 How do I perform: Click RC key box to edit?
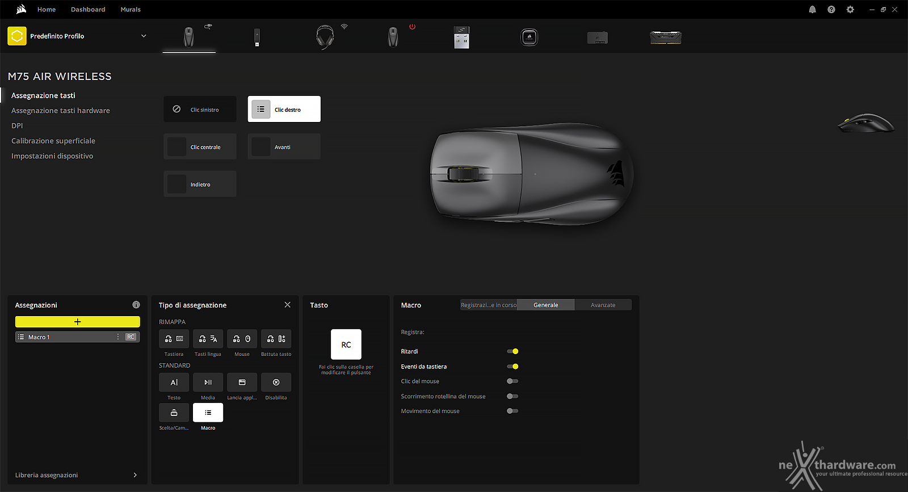click(x=346, y=344)
